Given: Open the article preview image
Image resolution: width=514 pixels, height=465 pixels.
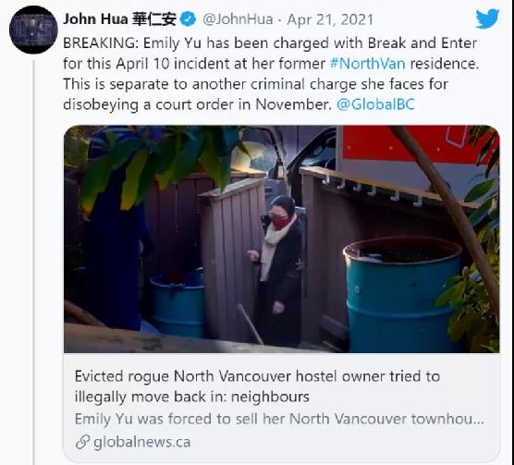Looking at the screenshot, I should coord(282,239).
